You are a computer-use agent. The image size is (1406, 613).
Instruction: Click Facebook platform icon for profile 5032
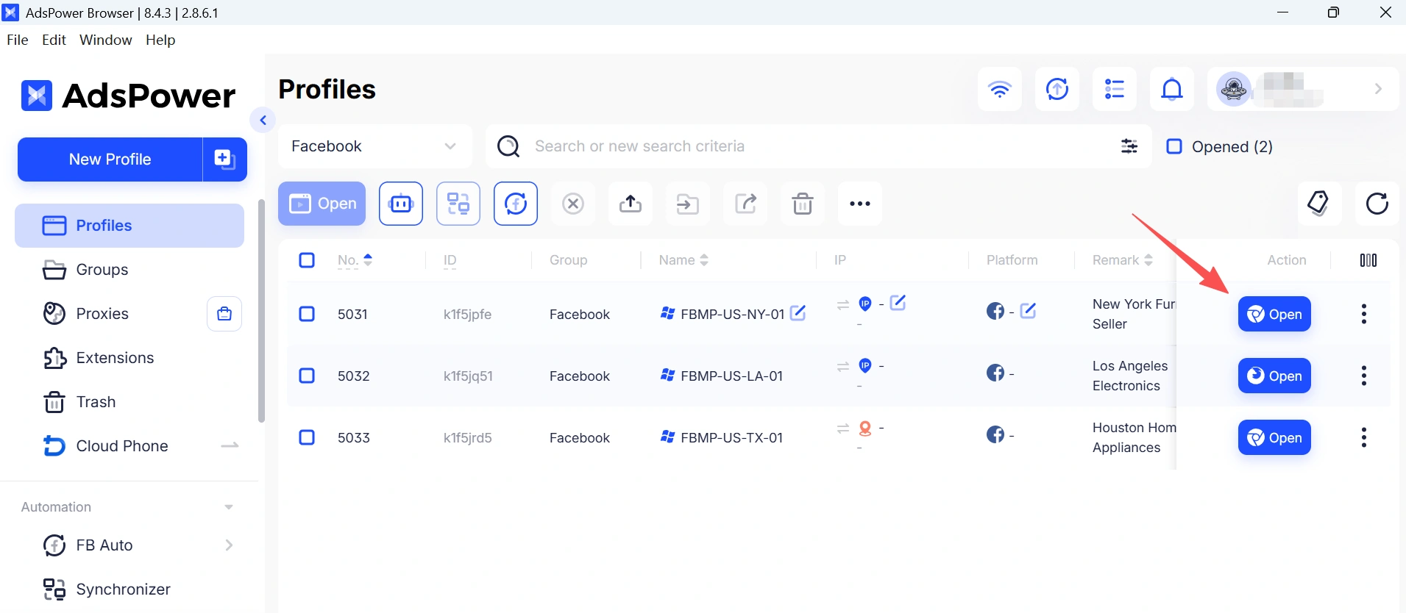995,373
